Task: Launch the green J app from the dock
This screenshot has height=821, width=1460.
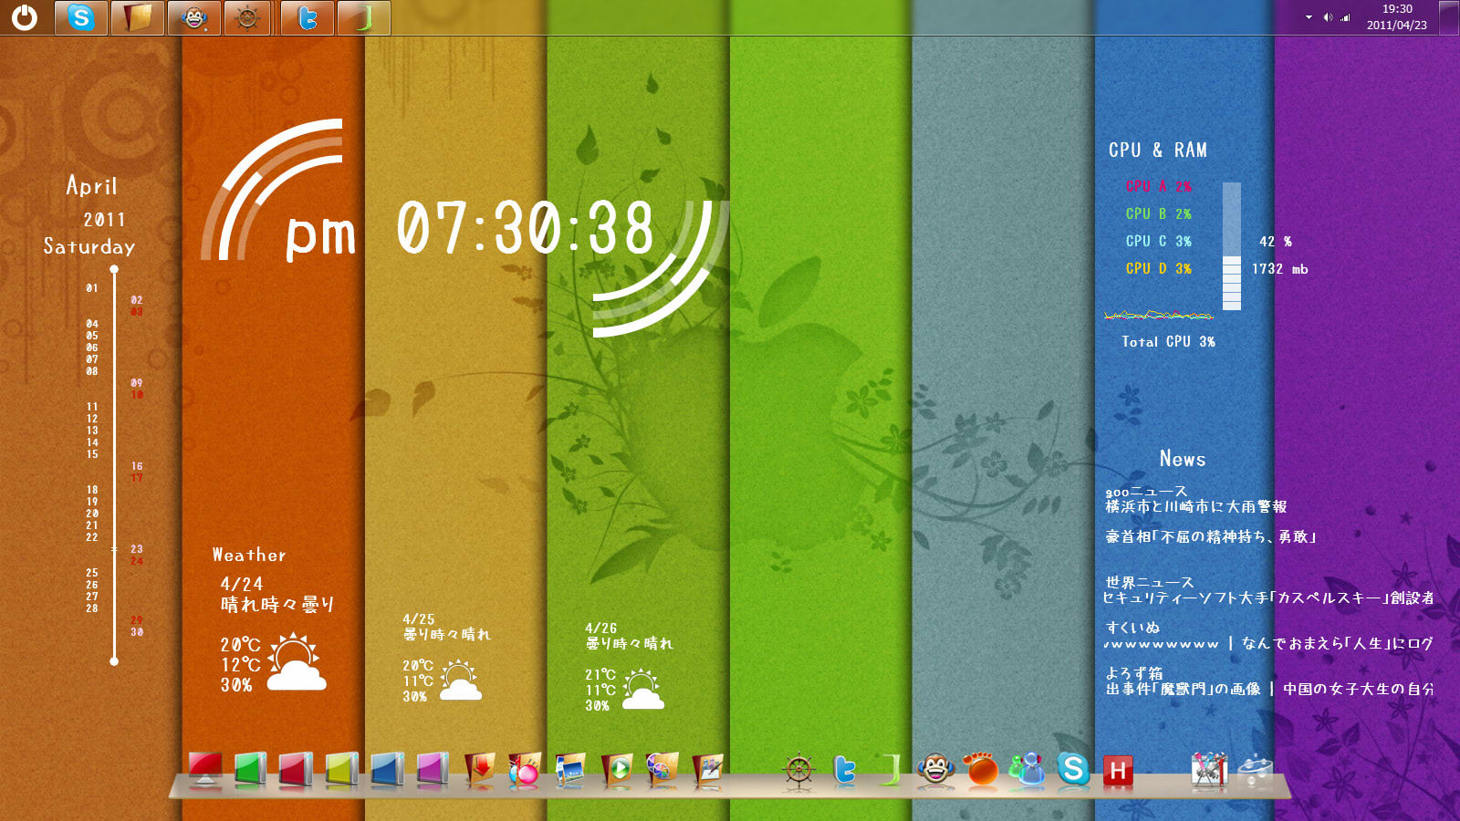Action: point(891,770)
